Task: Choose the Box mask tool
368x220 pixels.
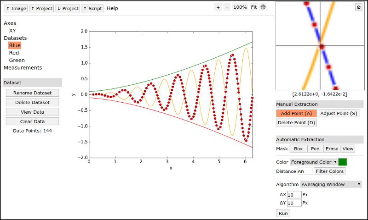Action: click(x=298, y=148)
